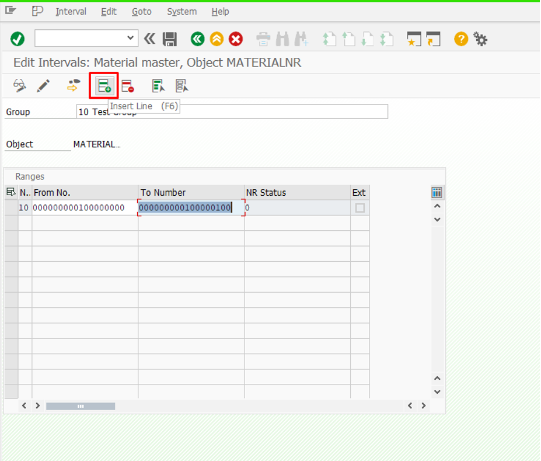Expand the command field dropdown arrow
This screenshot has height=461, width=541.
pos(130,39)
